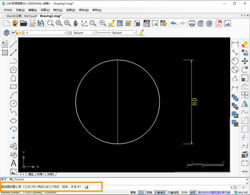Viewport: 250px width, 195px height.
Task: Select the Eraser tool in right toolbar
Action: (245, 44)
